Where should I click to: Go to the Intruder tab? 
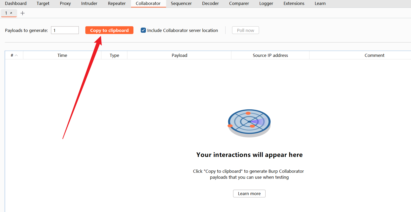click(x=89, y=3)
